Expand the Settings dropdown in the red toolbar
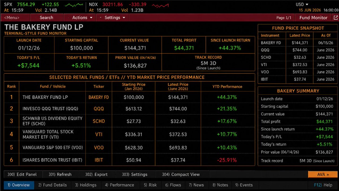Image resolution: width=339 pixels, height=191 pixels. pos(112,17)
